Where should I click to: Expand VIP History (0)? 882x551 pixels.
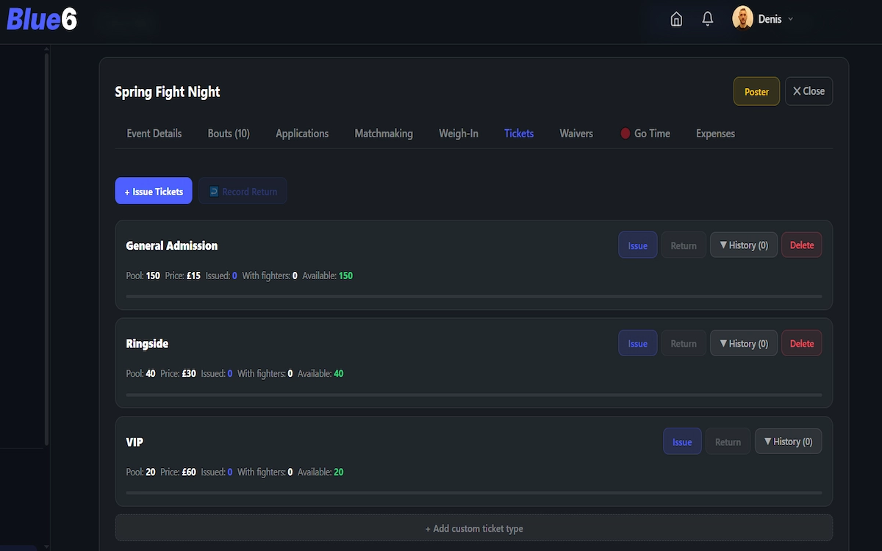tap(789, 442)
